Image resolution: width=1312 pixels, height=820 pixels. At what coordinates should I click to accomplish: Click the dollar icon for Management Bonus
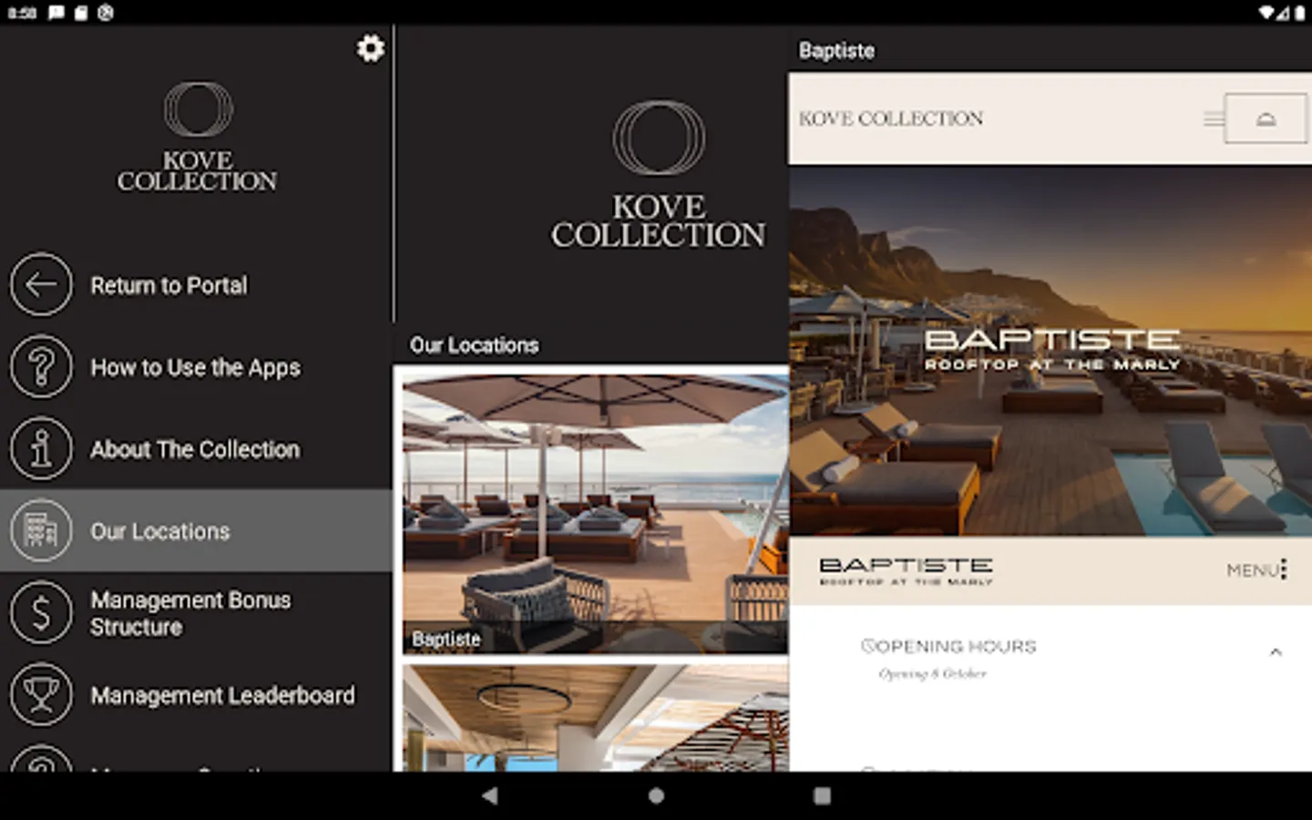tap(41, 613)
